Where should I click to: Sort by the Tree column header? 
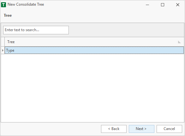point(94,42)
